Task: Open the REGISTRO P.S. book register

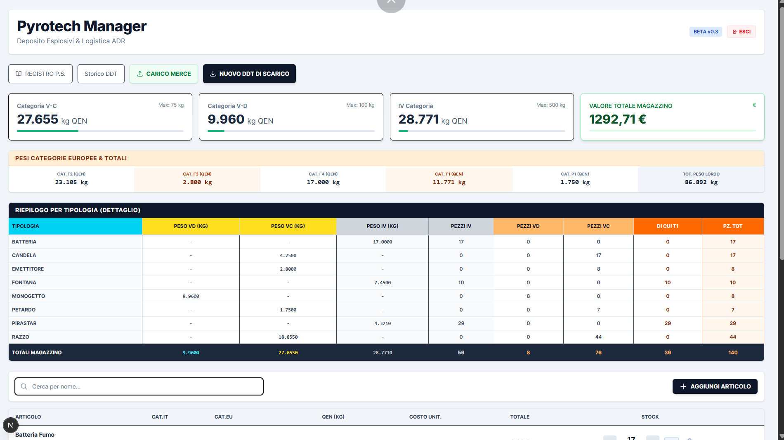Action: coord(40,74)
